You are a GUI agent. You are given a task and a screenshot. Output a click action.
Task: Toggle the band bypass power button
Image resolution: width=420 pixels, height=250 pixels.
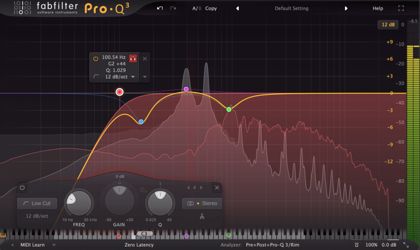click(22, 188)
